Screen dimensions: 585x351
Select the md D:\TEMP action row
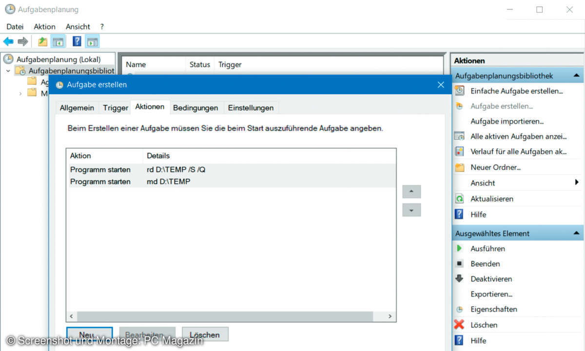[231, 181]
